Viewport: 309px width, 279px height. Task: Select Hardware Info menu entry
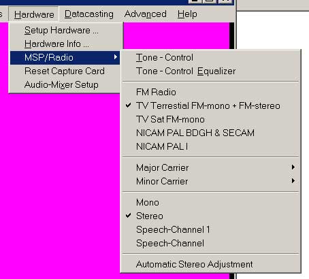coord(65,44)
